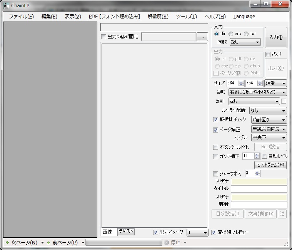Toggle the 出力イメージ checkbox
This screenshot has width=292, height=250.
155,233
